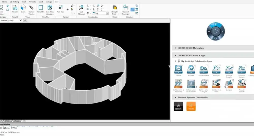Switch to the Annotate ribbon tab
Image resolution: width=254 pixels, height=136 pixels.
coord(32,2)
